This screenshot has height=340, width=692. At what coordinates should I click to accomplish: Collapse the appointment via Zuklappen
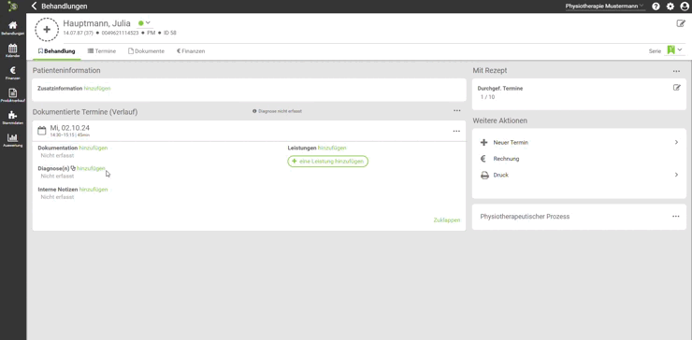(447, 220)
